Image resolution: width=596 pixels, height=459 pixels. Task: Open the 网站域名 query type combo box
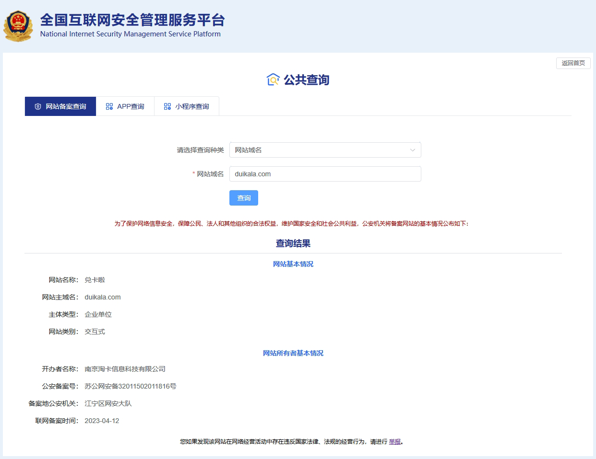point(325,150)
